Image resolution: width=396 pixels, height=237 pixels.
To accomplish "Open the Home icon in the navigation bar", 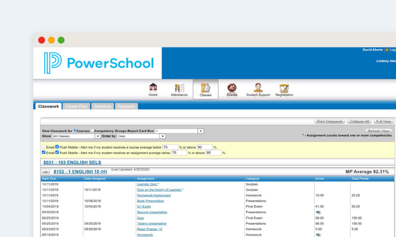I will pyautogui.click(x=153, y=88).
